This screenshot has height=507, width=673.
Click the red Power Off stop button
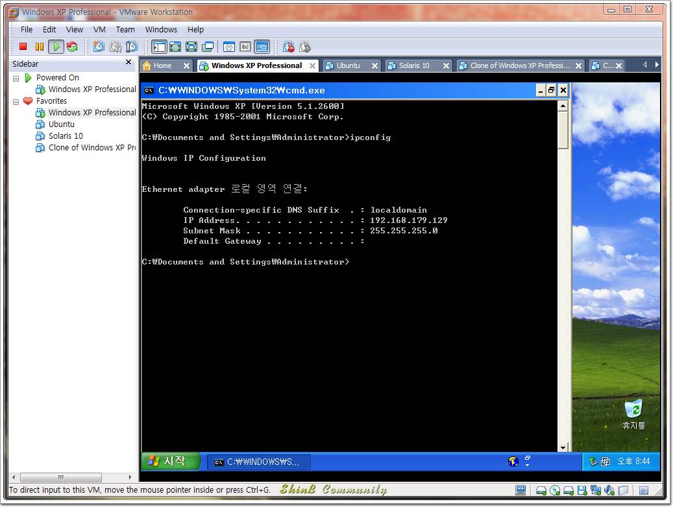point(23,46)
